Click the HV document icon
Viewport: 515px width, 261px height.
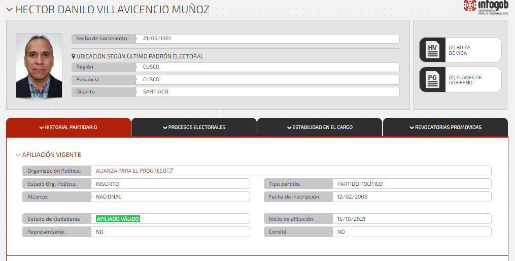tap(432, 50)
